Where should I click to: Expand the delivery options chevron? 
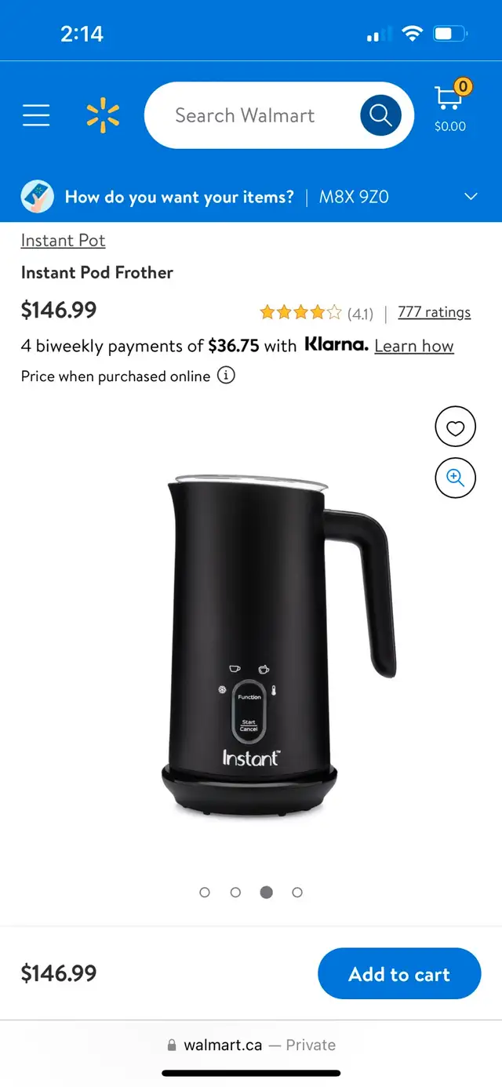point(471,197)
